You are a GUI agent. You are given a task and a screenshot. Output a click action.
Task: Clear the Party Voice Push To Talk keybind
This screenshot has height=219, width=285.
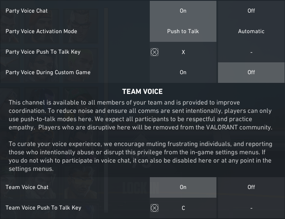click(x=155, y=52)
